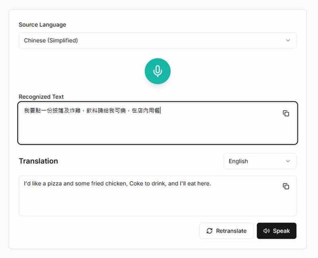Image resolution: width=318 pixels, height=258 pixels.
Task: Open the English target language dropdown
Action: [260, 161]
